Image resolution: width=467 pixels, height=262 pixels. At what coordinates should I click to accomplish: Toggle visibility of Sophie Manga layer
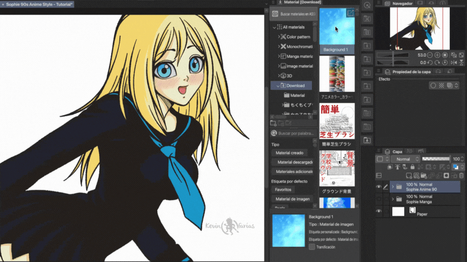379,199
